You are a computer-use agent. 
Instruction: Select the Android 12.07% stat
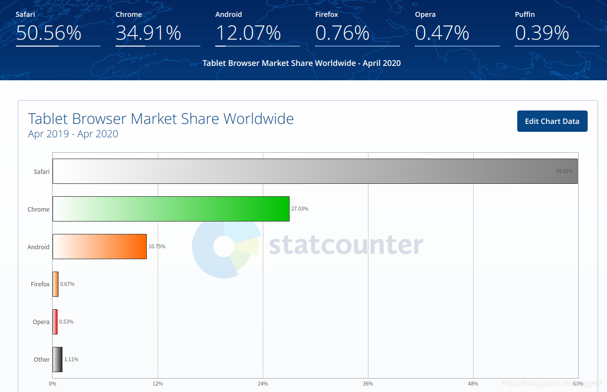[257, 29]
